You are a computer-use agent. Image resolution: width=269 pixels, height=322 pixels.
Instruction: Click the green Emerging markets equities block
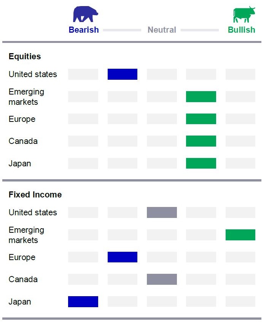pyautogui.click(x=201, y=96)
